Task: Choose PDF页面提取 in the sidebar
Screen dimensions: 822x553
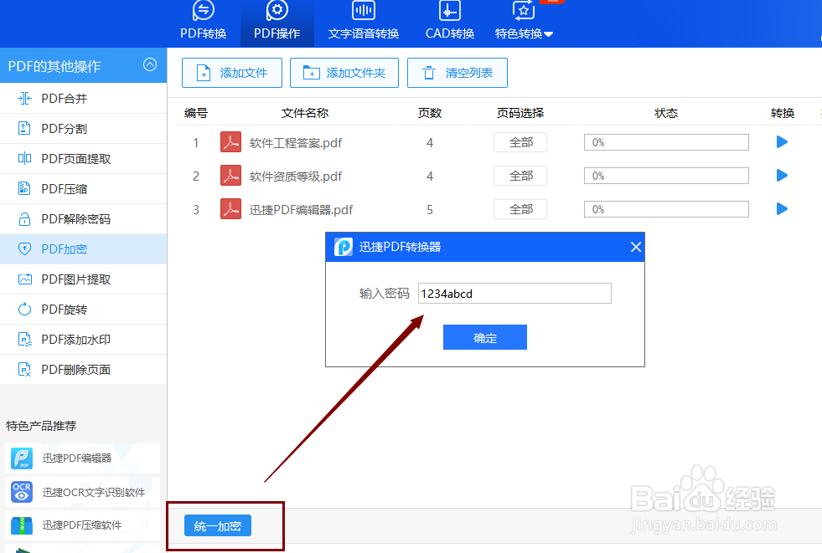Action: click(x=83, y=158)
